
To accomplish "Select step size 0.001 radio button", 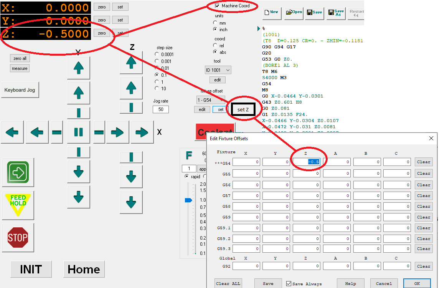I will click(157, 61).
